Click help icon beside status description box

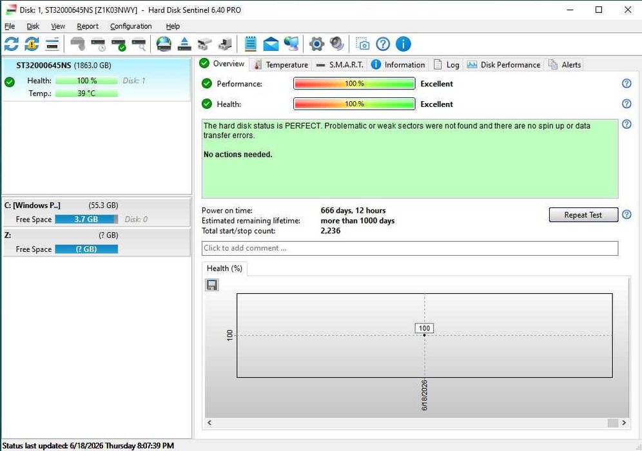point(627,124)
